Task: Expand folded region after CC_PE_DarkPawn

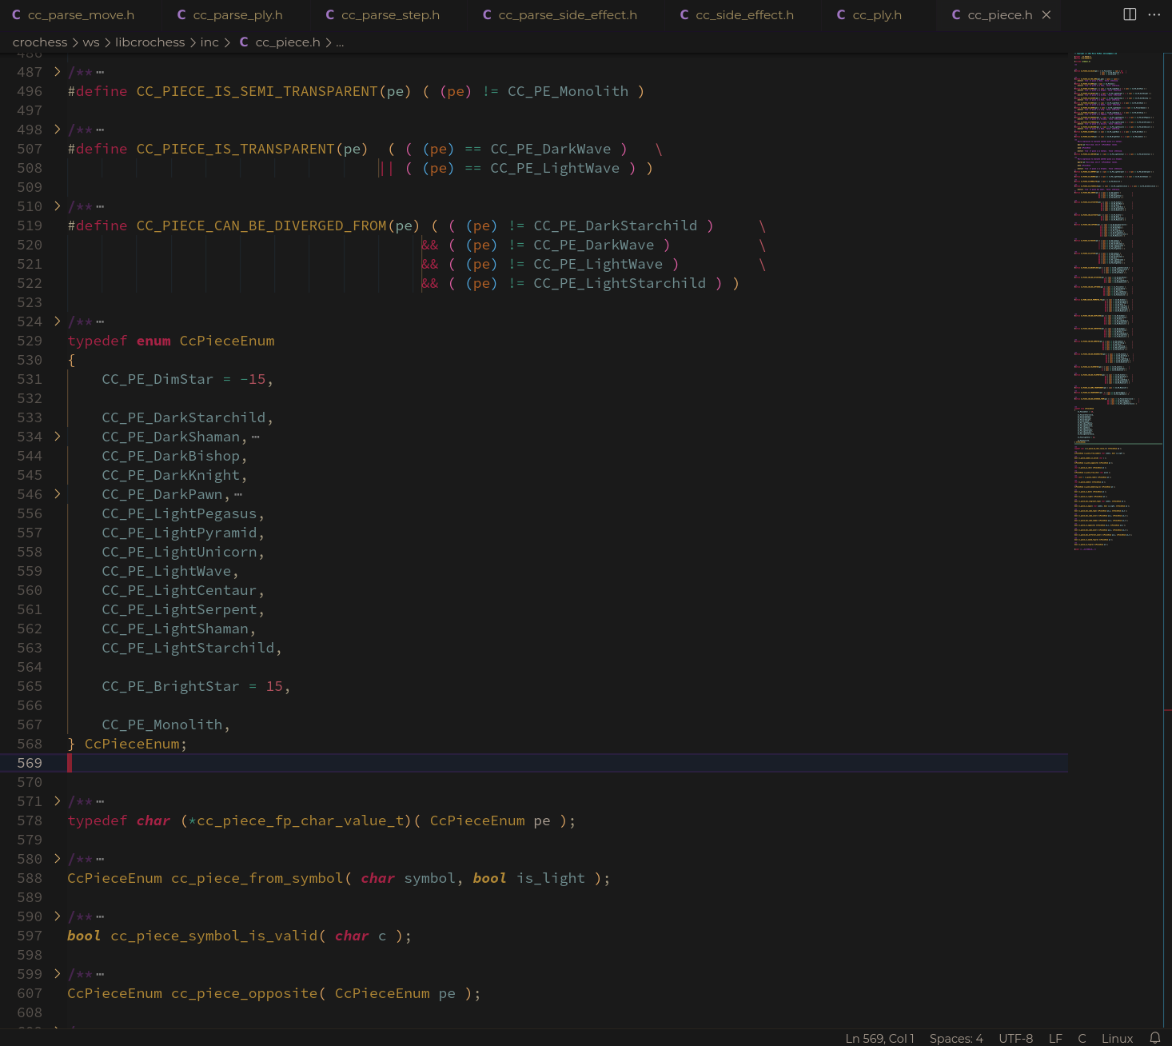Action: (x=57, y=494)
